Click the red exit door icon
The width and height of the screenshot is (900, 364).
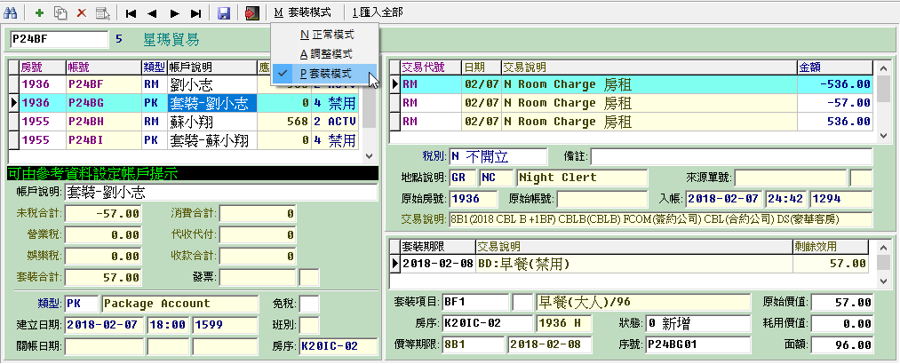(x=251, y=13)
